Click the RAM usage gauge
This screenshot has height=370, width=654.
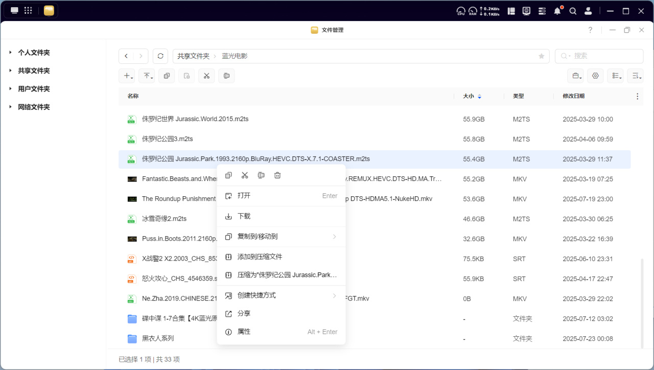tap(473, 11)
